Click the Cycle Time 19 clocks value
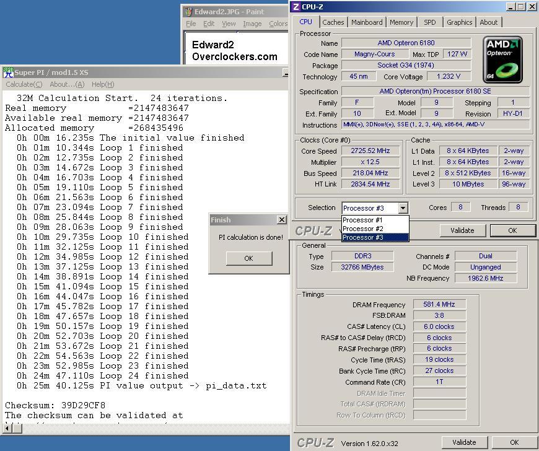Image resolution: width=539 pixels, height=451 pixels. 439,359
